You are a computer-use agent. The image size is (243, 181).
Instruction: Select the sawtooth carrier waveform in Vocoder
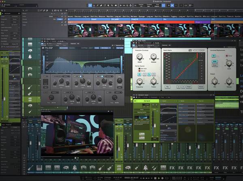click(149, 74)
